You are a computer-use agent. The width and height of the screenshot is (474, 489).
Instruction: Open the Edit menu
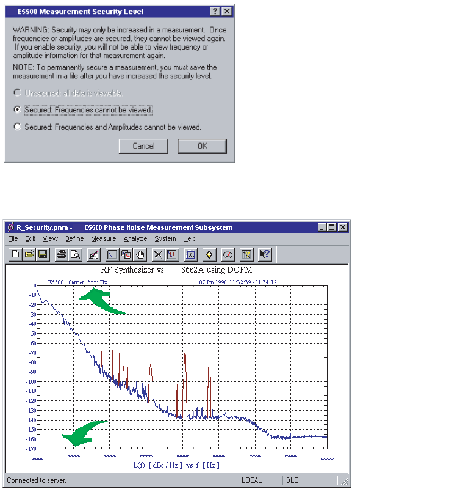(x=30, y=238)
